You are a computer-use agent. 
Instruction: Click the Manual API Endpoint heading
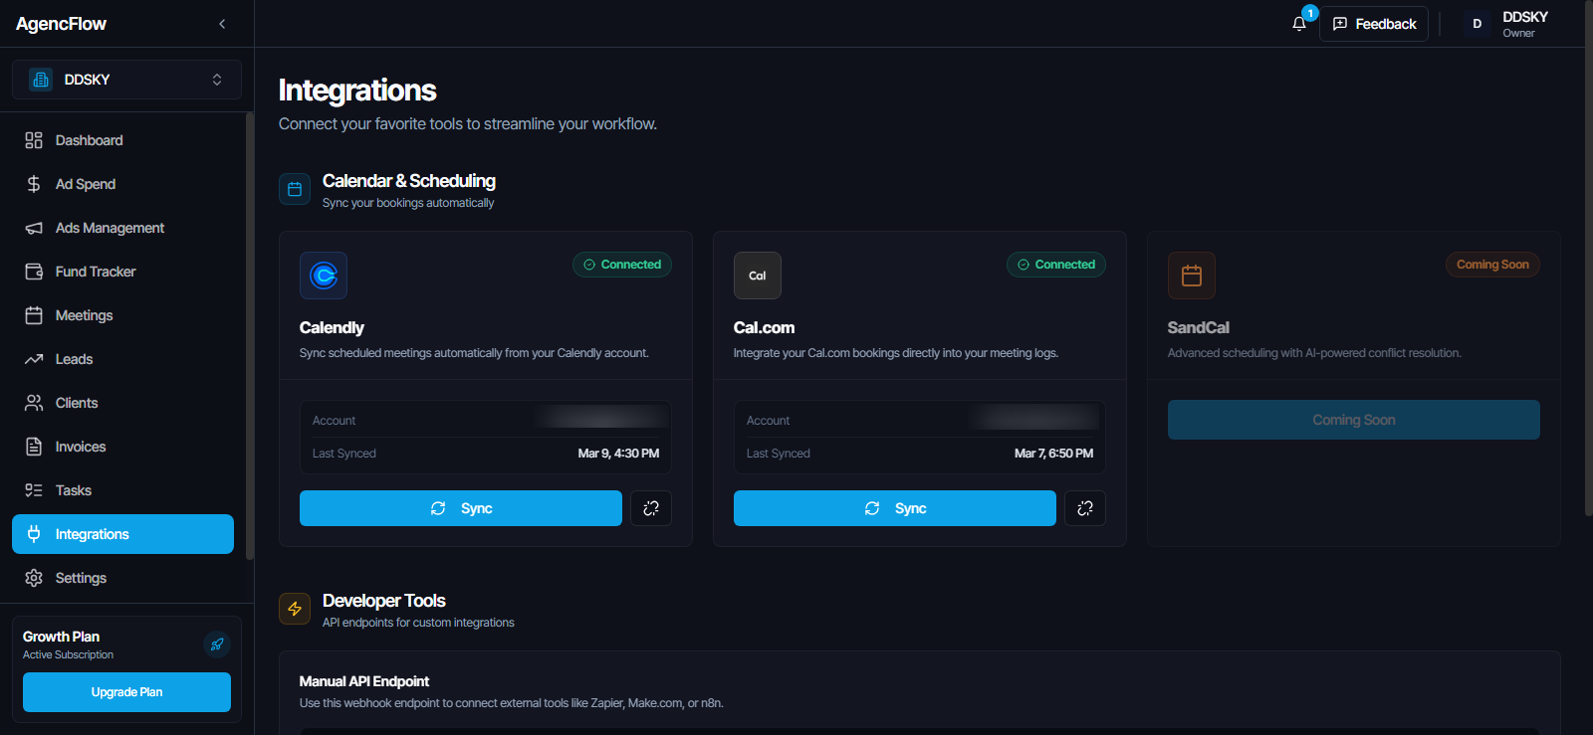[x=364, y=681]
